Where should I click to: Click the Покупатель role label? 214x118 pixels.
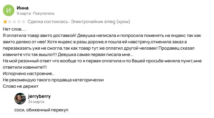[x=44, y=13]
